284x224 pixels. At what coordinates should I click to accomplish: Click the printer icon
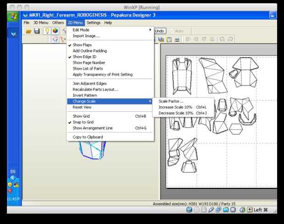[177, 39]
